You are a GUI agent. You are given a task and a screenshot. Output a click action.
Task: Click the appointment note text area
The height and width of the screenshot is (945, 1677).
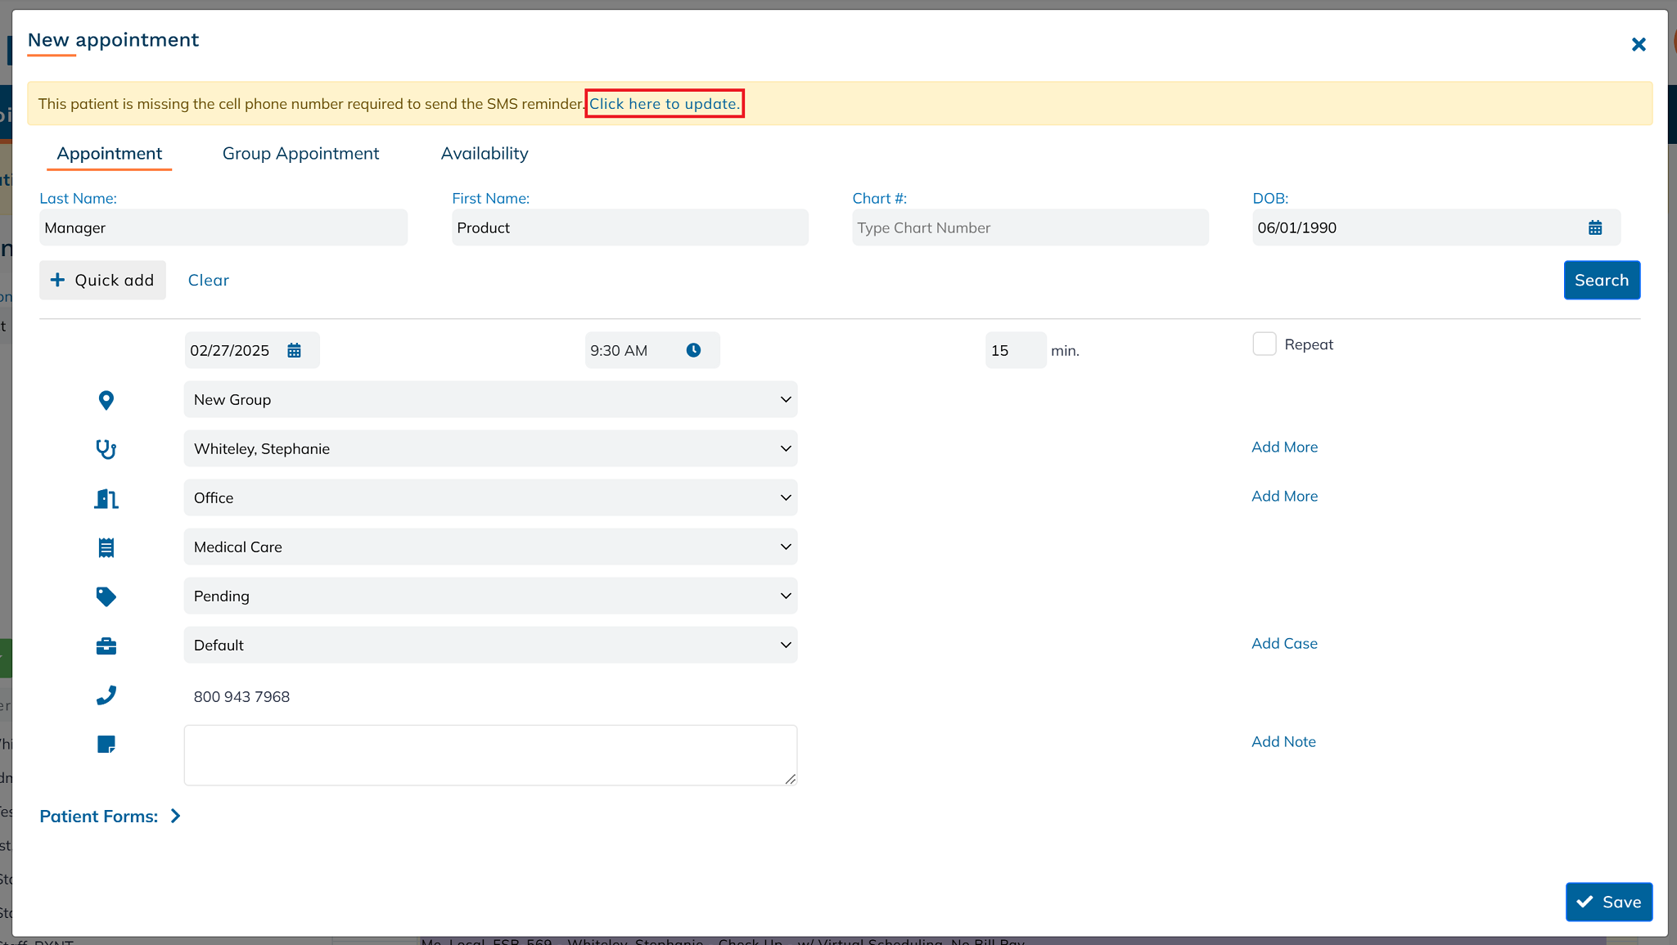tap(491, 755)
